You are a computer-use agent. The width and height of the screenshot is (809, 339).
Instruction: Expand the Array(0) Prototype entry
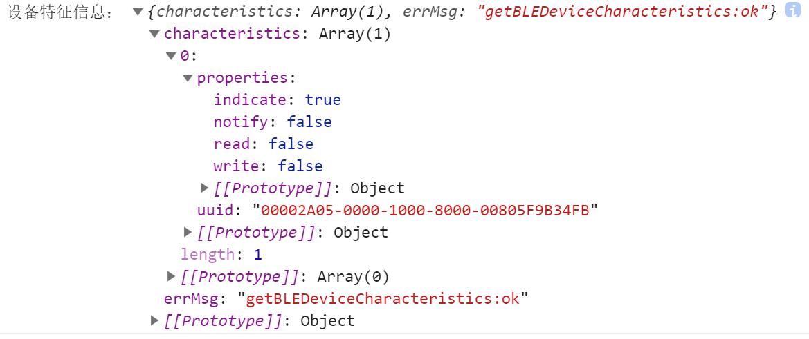click(x=172, y=277)
